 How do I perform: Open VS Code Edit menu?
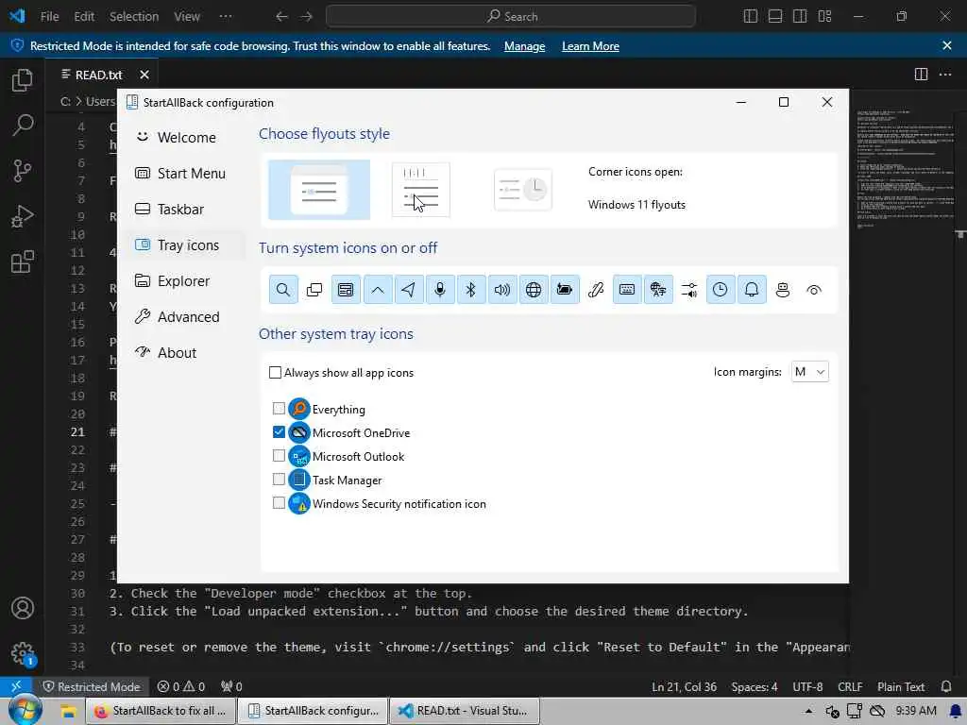84,17
